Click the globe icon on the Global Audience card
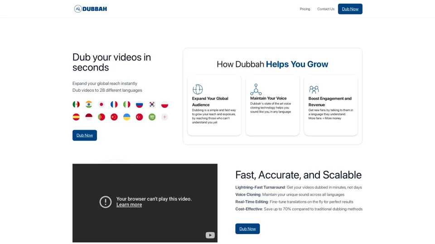435x244 pixels. [x=198, y=89]
